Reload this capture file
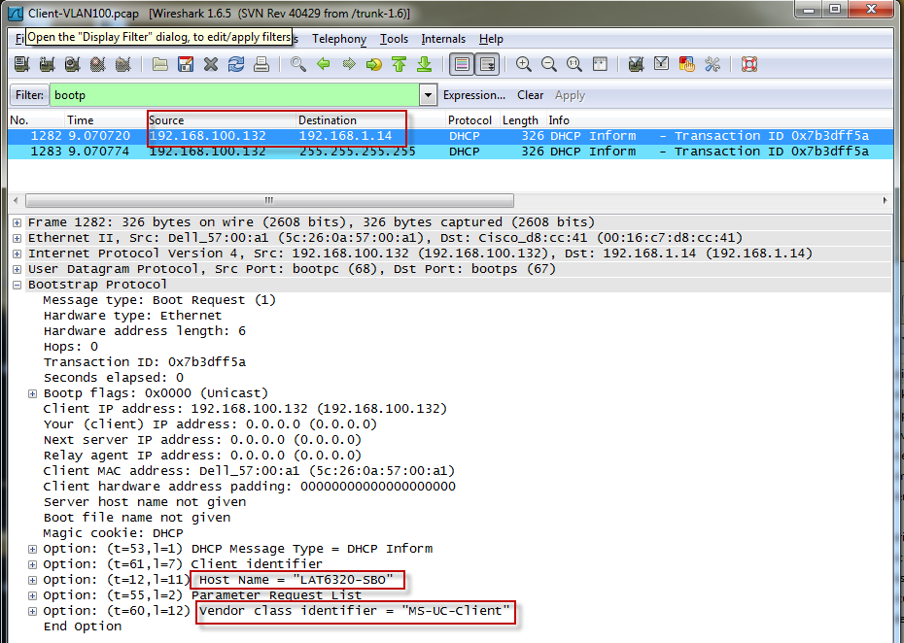The image size is (904, 643). click(x=236, y=64)
